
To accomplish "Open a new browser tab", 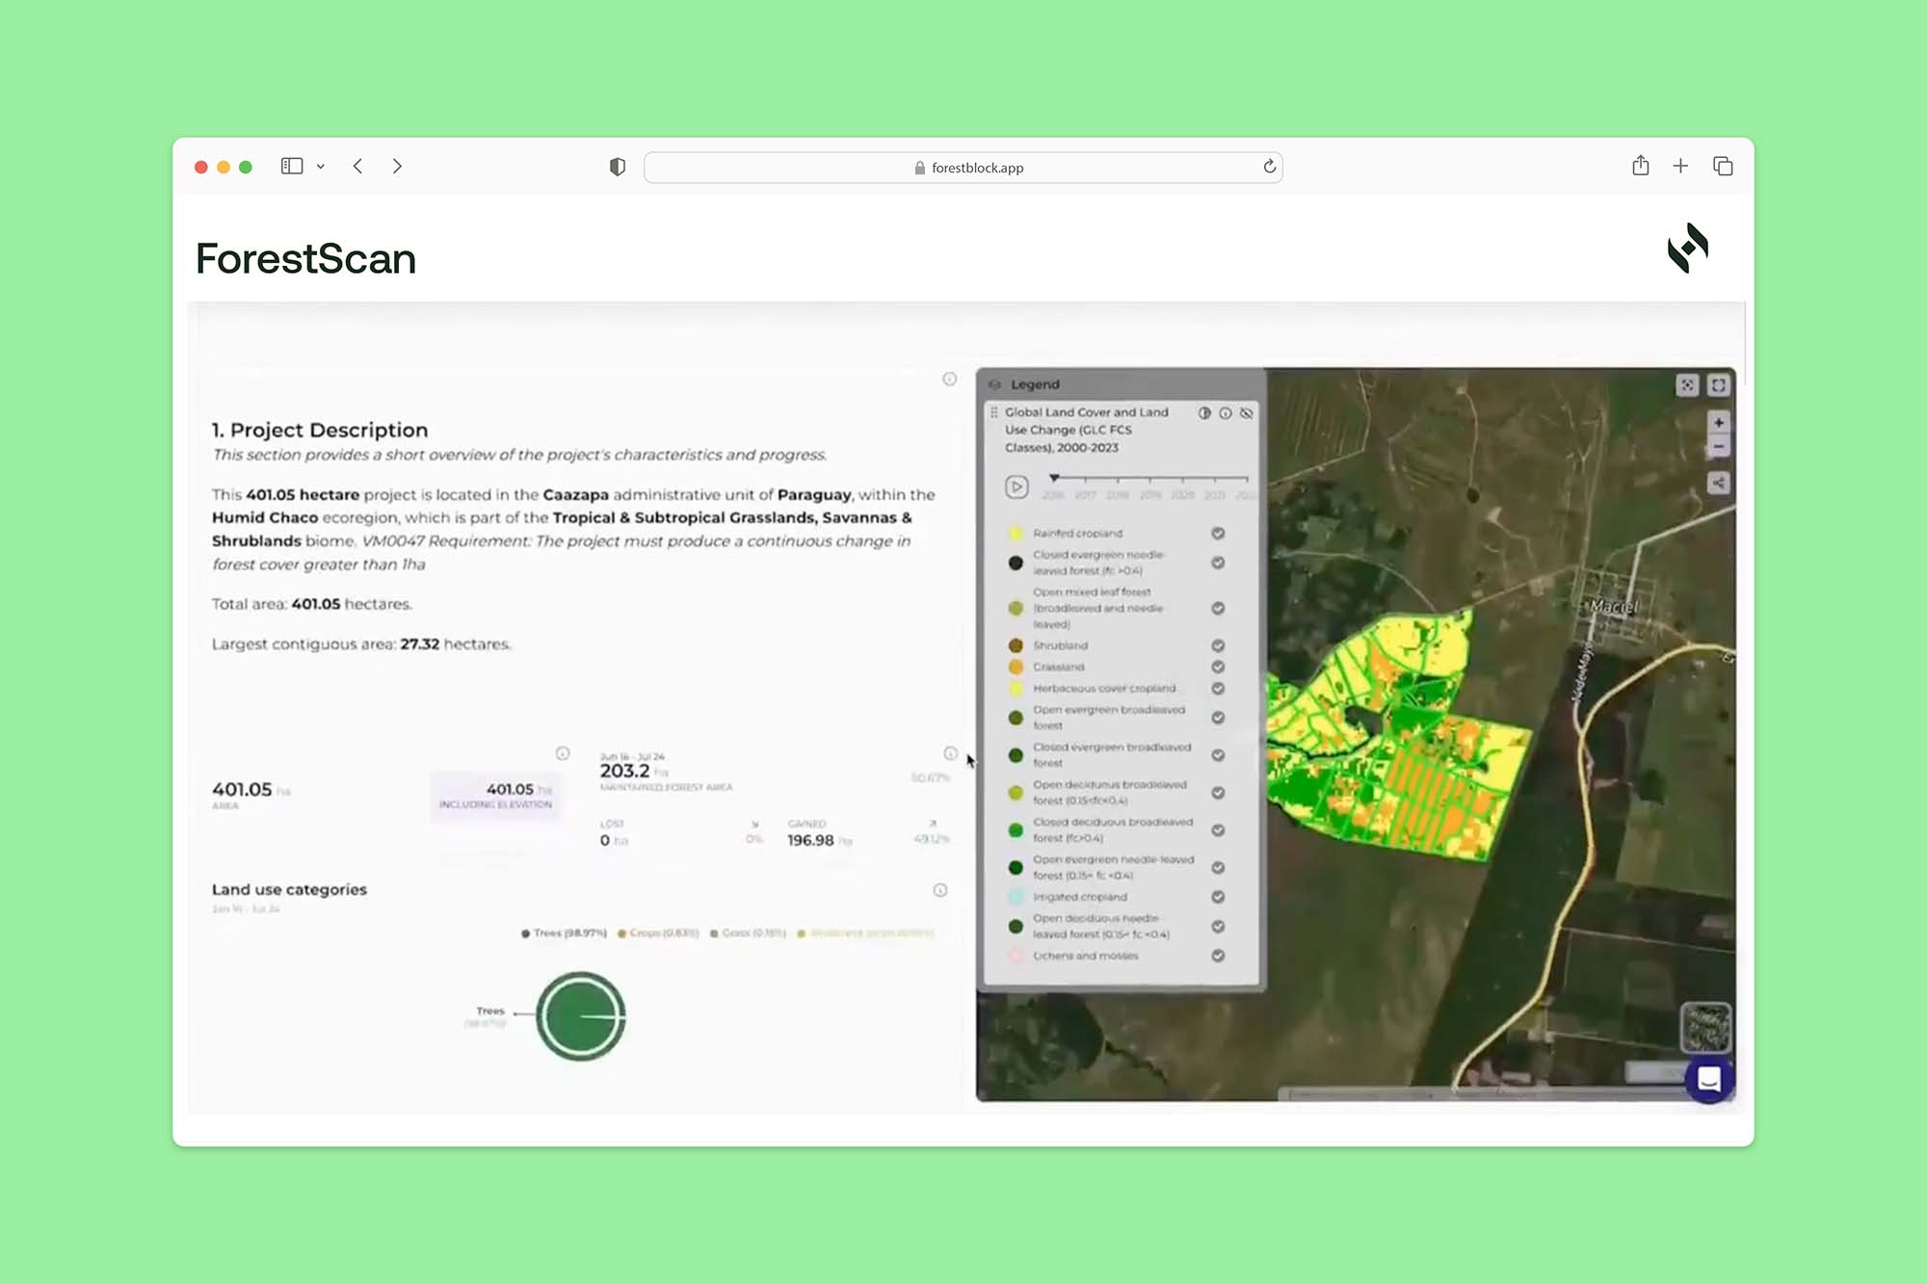I will (x=1680, y=166).
